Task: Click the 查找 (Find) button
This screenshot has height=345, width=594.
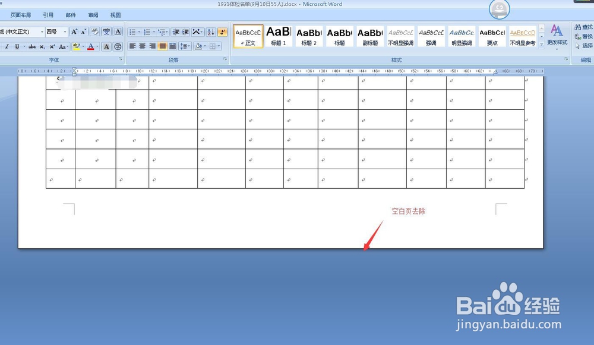Action: pyautogui.click(x=583, y=27)
